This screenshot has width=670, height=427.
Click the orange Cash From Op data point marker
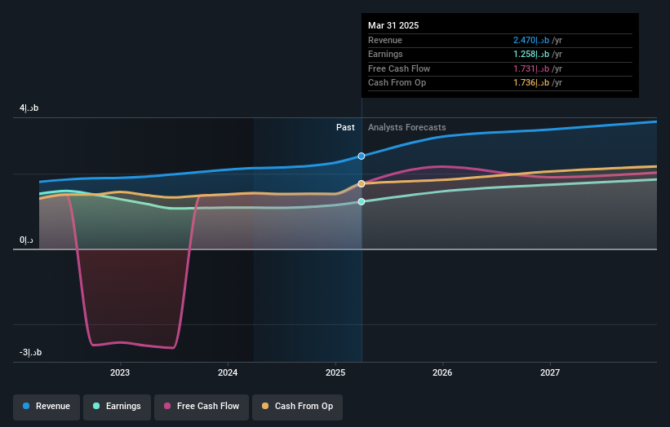point(362,183)
